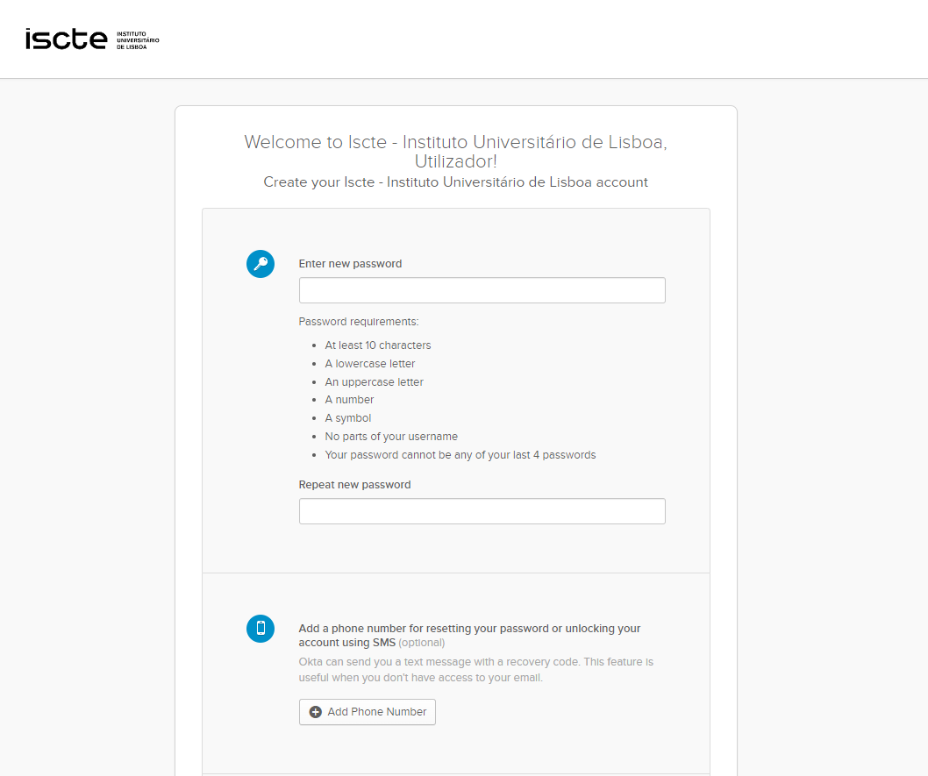This screenshot has width=928, height=776.
Task: Focus the Enter new password field
Action: click(x=482, y=290)
